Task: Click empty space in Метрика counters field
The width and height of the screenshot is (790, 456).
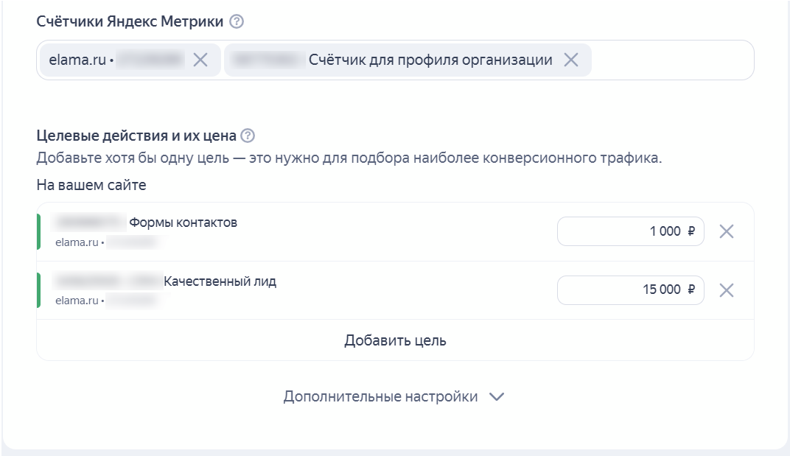Action: (671, 60)
